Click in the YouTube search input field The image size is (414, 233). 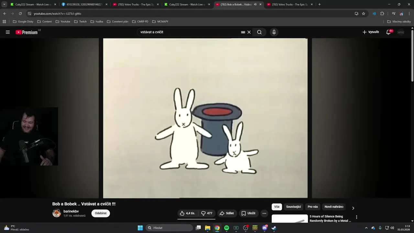click(x=189, y=32)
